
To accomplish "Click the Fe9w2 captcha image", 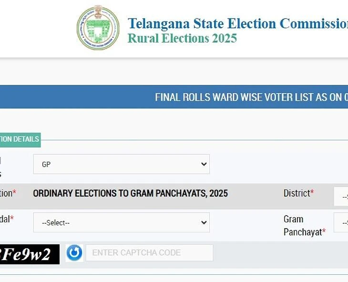I will point(30,254).
